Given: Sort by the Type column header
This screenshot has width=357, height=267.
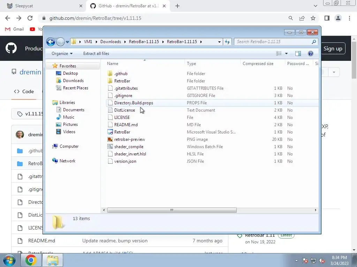Looking at the screenshot, I should pyautogui.click(x=191, y=64).
